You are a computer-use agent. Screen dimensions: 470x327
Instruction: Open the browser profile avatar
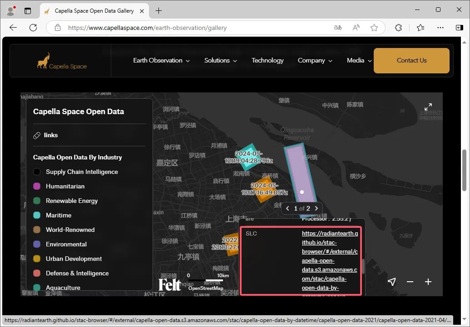click(11, 11)
